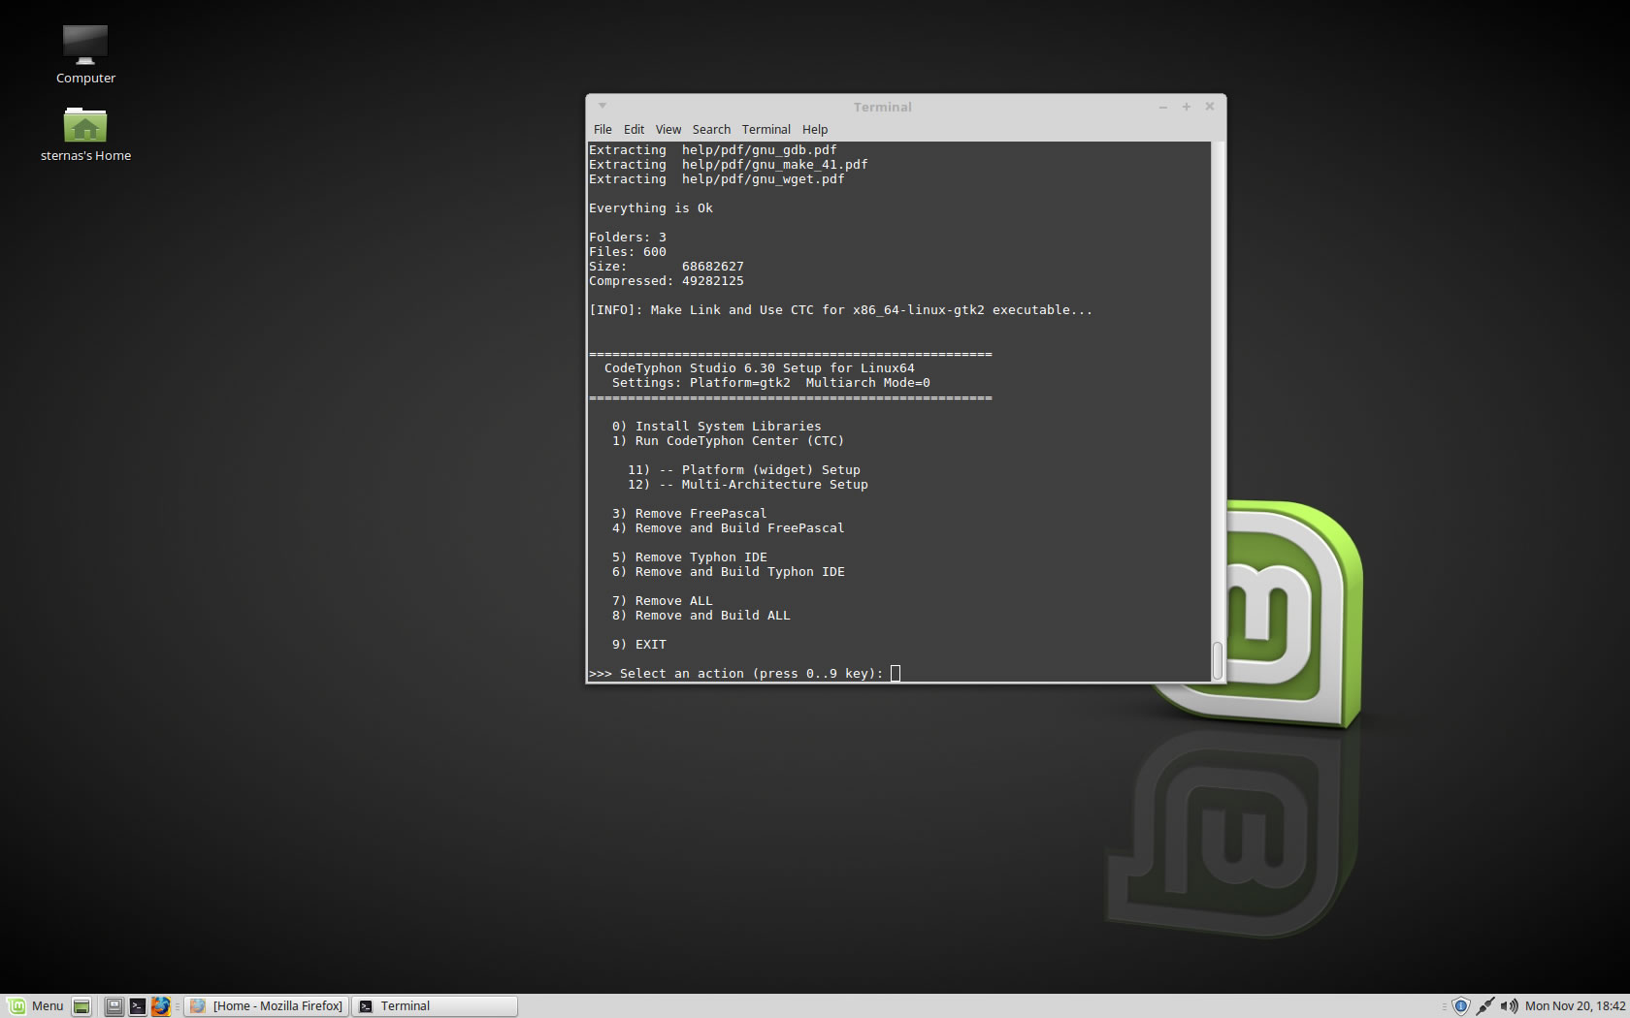Screen dimensions: 1630x1018
Task: Click the 'Extracting help/pdf/gnu_wget.pdf' line
Action: pyautogui.click(x=716, y=178)
